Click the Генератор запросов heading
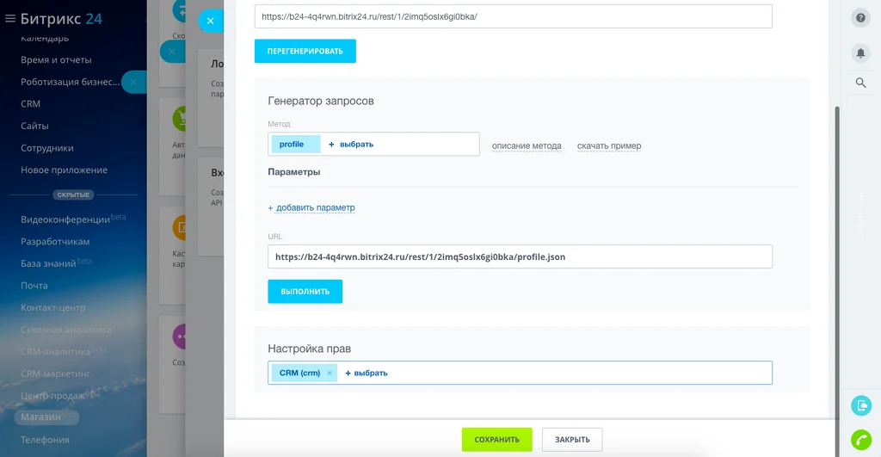Screen dimensions: 881x457 [321, 102]
